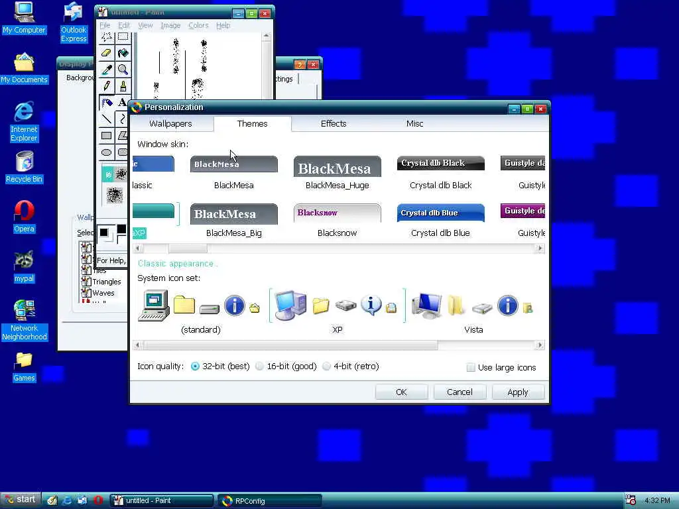Choose the Crystal dlb Black window skin
679x509 pixels.
click(441, 173)
